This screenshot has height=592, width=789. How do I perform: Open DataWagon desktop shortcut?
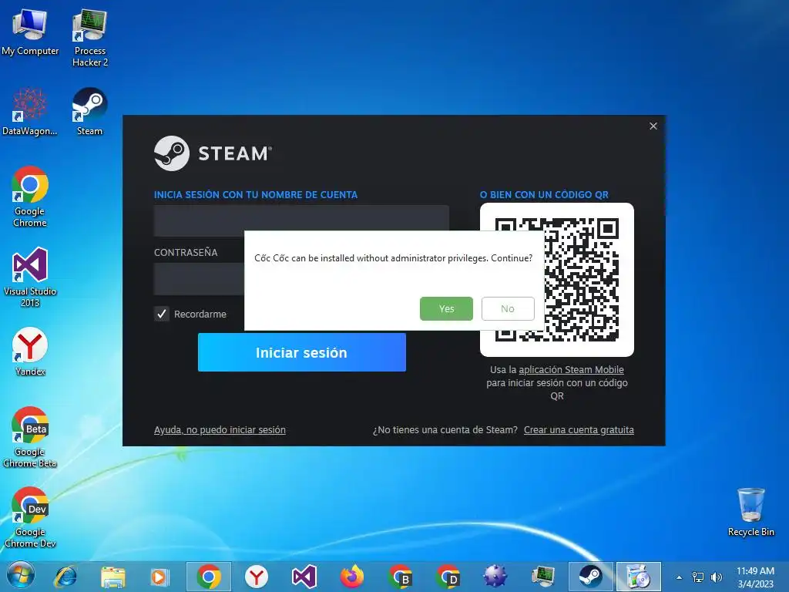point(30,112)
